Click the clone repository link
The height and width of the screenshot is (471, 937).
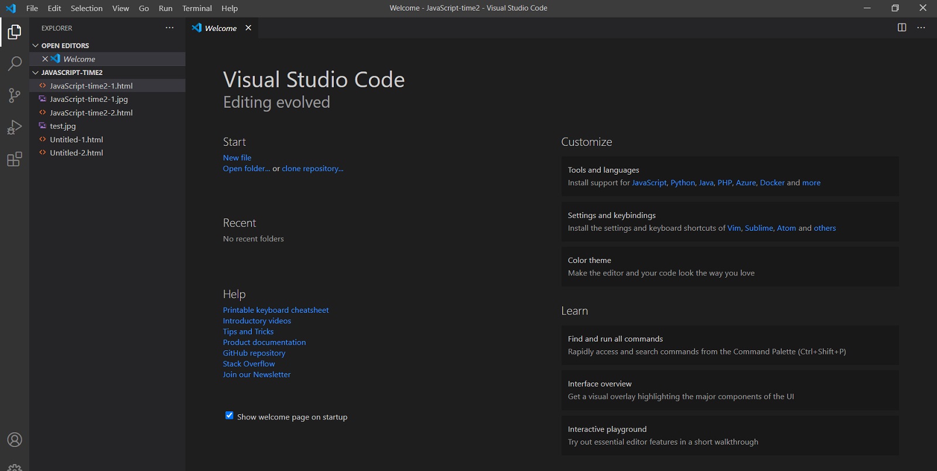(312, 169)
